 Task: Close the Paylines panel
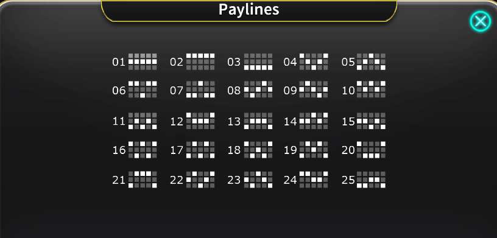point(481,21)
